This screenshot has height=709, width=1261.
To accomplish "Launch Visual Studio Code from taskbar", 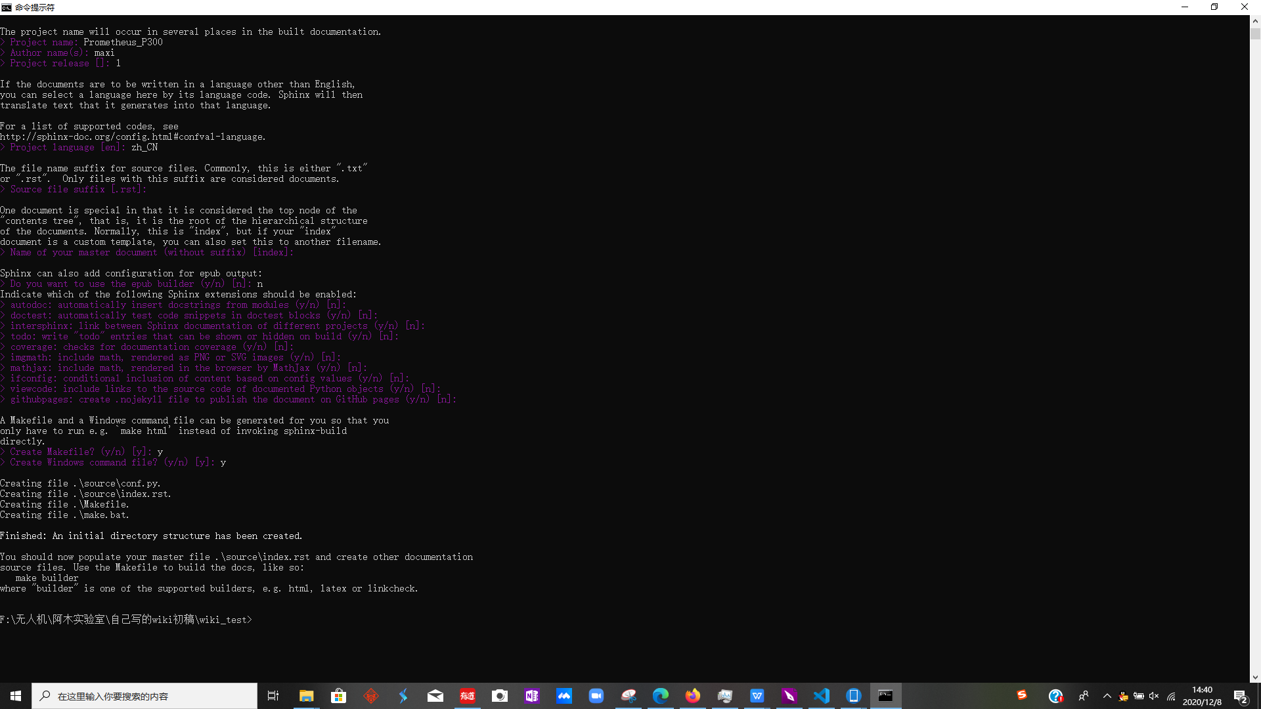I will pyautogui.click(x=821, y=696).
